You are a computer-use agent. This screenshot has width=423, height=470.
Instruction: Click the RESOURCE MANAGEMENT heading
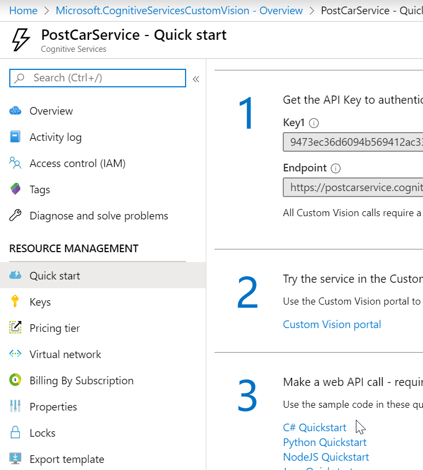coord(74,248)
